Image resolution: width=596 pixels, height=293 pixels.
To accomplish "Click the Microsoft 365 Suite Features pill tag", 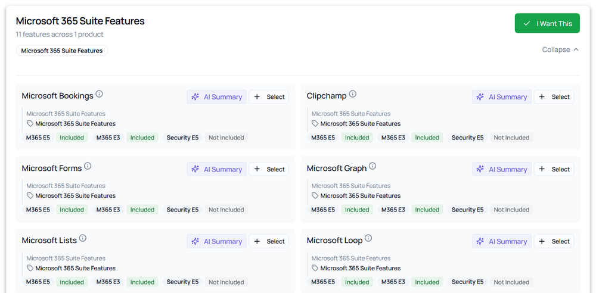I will click(x=62, y=51).
